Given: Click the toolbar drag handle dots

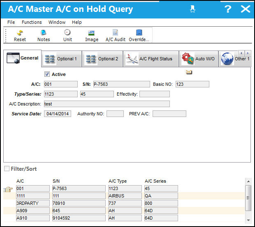Looking at the screenshot, I should [x=6, y=35].
